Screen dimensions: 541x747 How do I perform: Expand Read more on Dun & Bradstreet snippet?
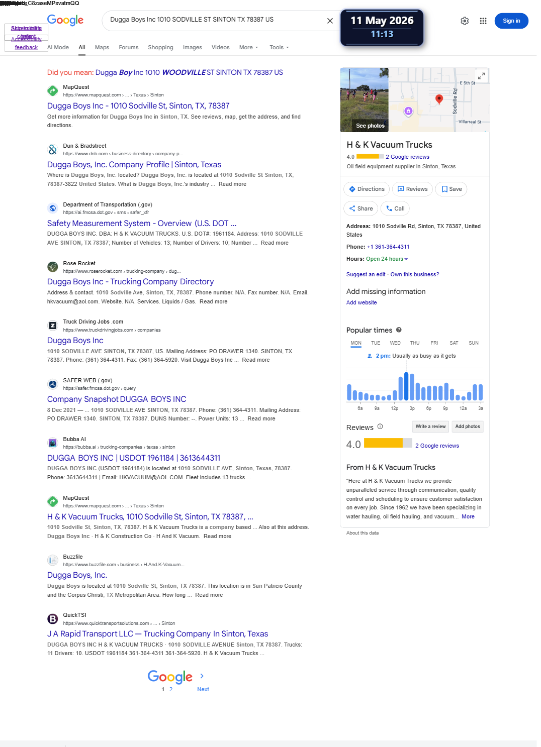(232, 184)
